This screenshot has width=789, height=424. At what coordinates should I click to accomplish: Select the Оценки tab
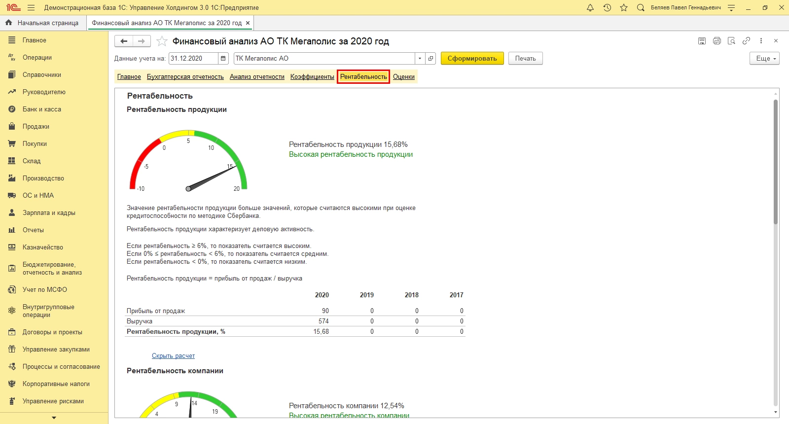click(x=404, y=77)
